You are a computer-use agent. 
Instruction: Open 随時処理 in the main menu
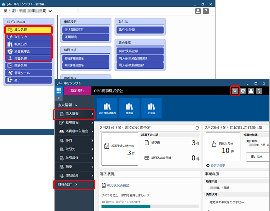29,66
